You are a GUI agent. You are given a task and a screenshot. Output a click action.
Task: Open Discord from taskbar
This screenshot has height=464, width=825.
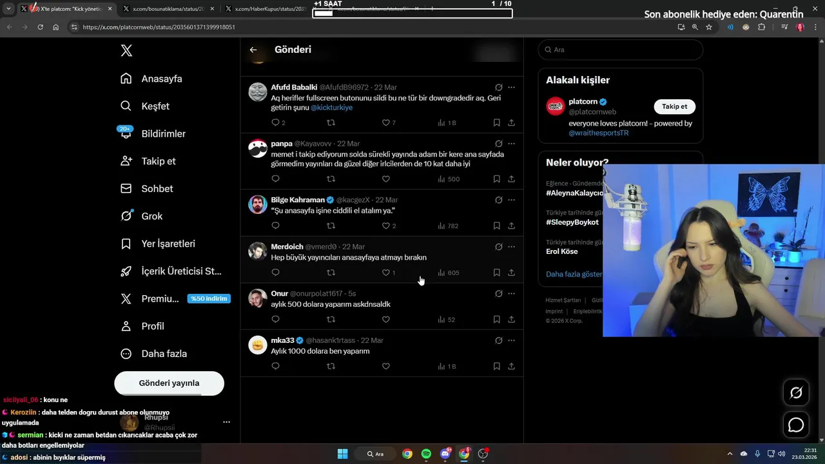(x=445, y=454)
